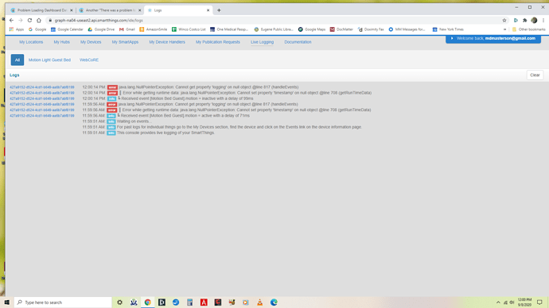Image resolution: width=549 pixels, height=308 pixels.
Task: Bookmark this page with the star icon
Action: click(504, 21)
